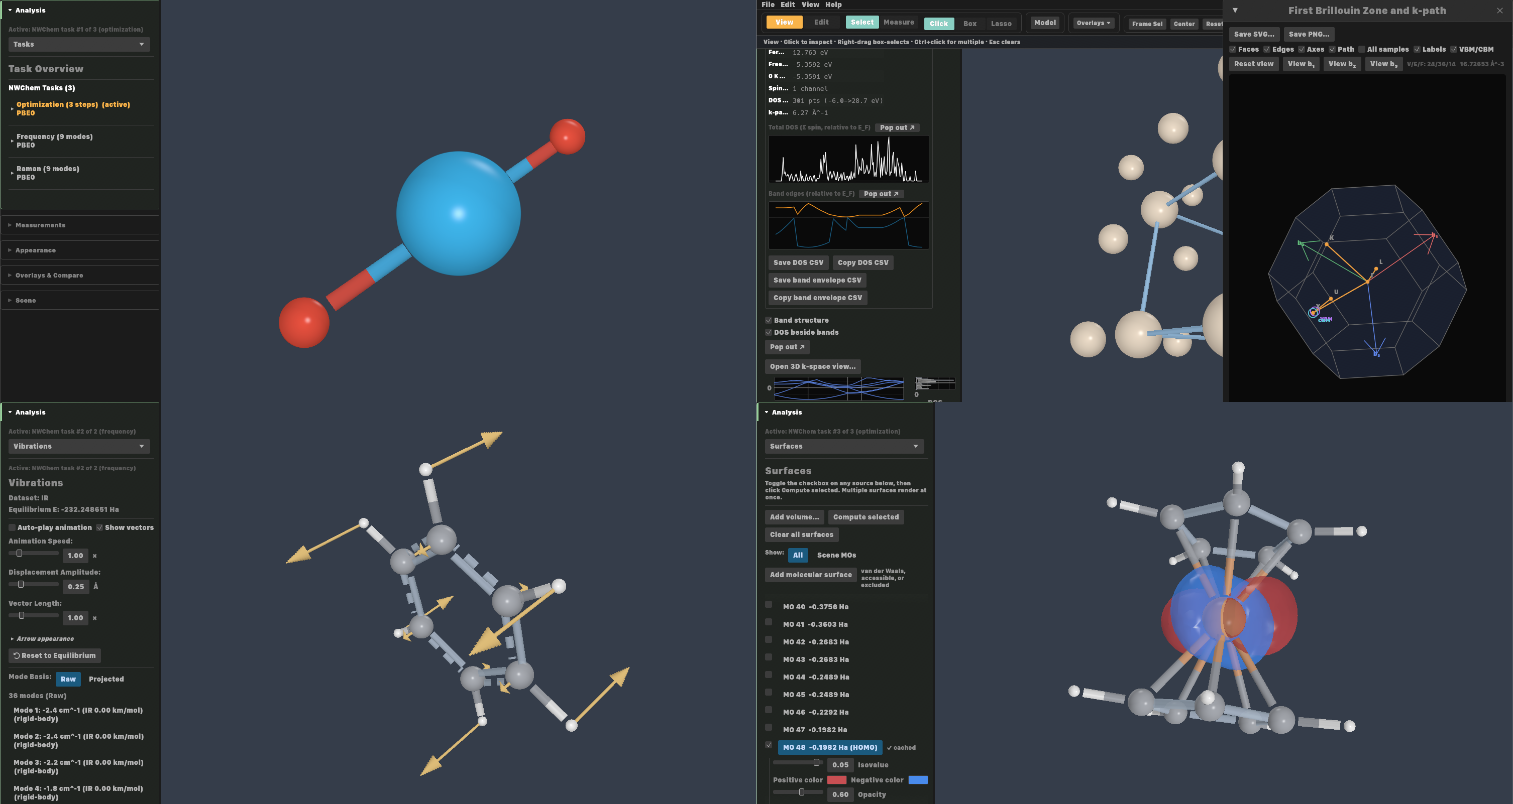This screenshot has width=1513, height=804.
Task: Uncheck MO 48 HOMO surface checkbox
Action: pos(768,745)
